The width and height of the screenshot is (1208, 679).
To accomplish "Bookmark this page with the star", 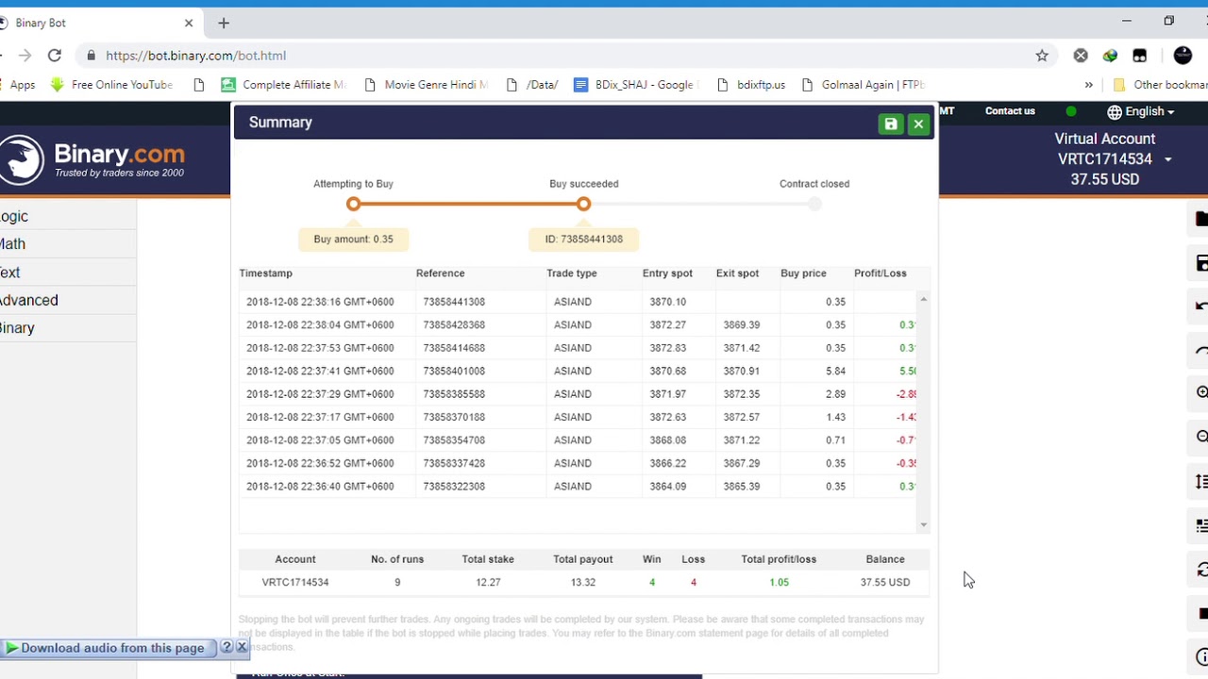I will pyautogui.click(x=1042, y=56).
